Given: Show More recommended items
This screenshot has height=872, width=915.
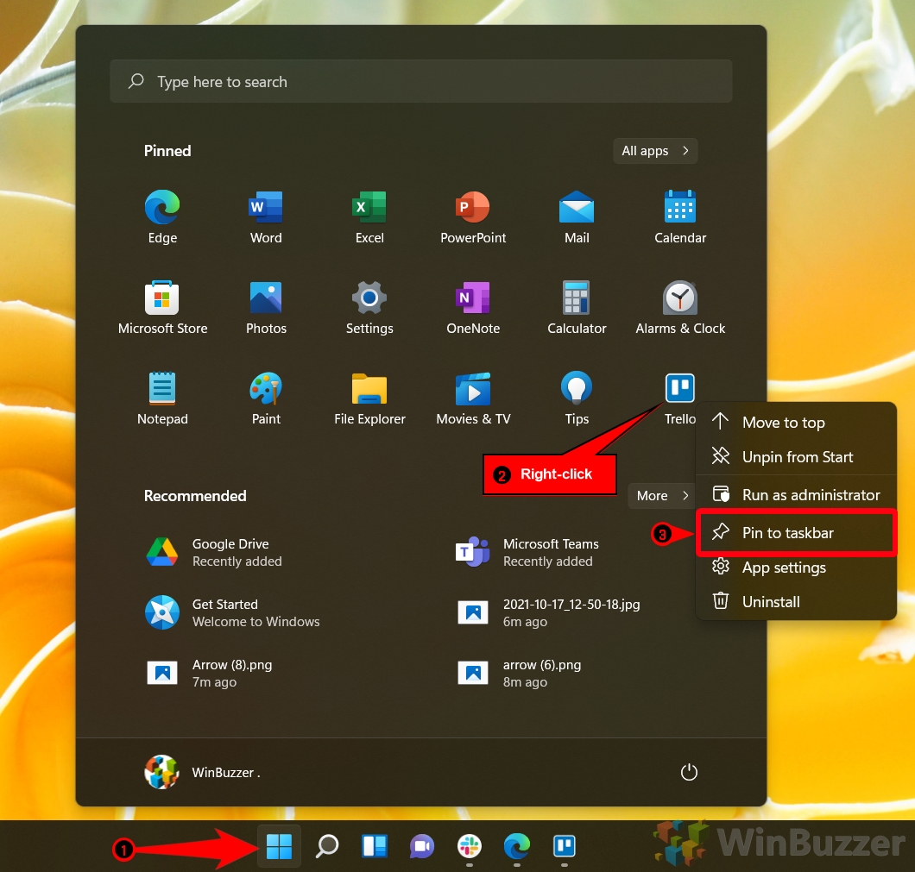Looking at the screenshot, I should (660, 496).
